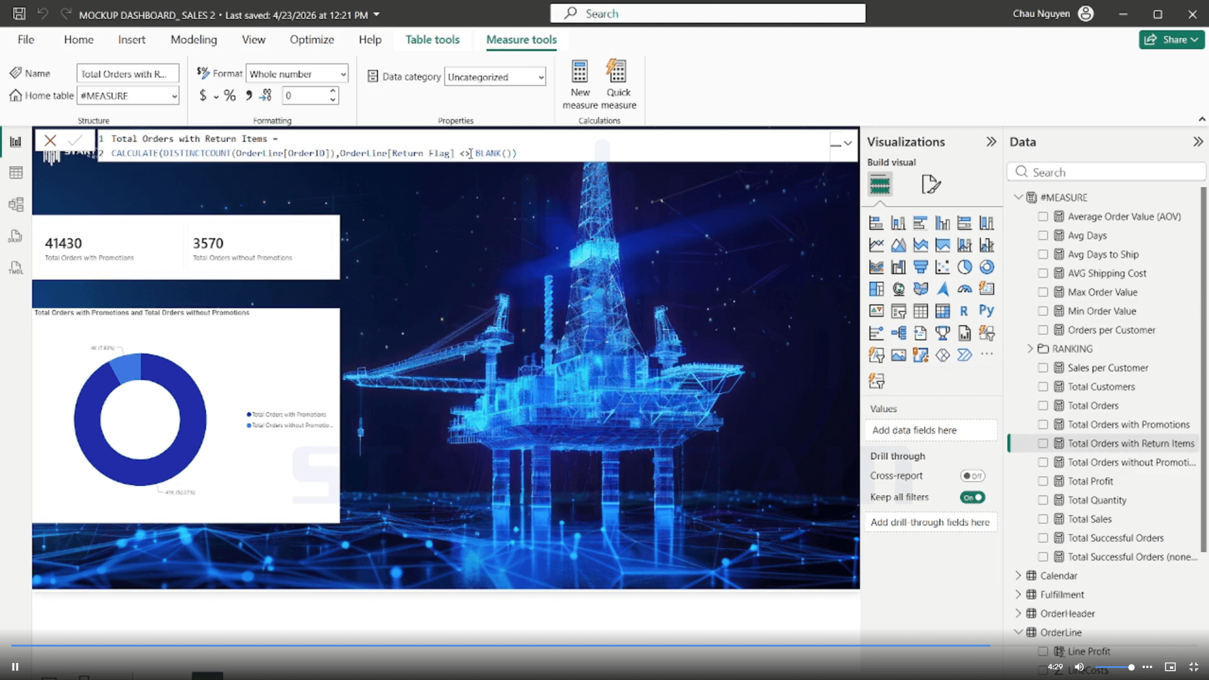Open the File menu
The image size is (1209, 680).
point(26,40)
